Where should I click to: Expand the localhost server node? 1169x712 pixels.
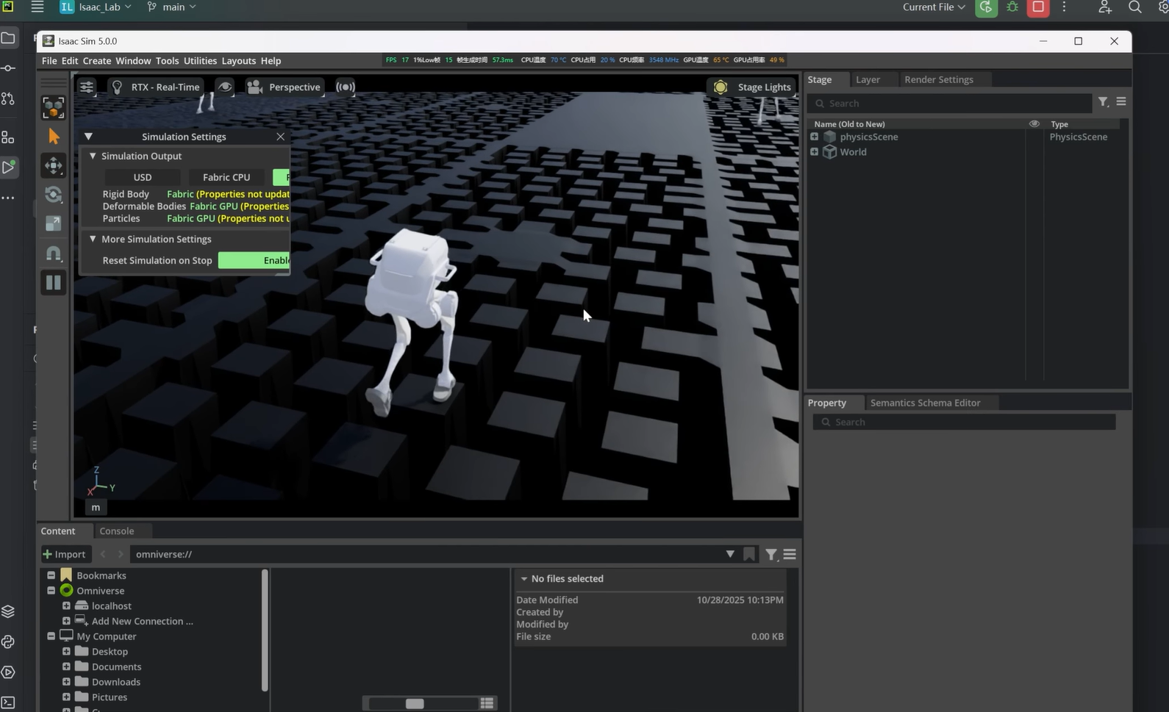(x=66, y=606)
